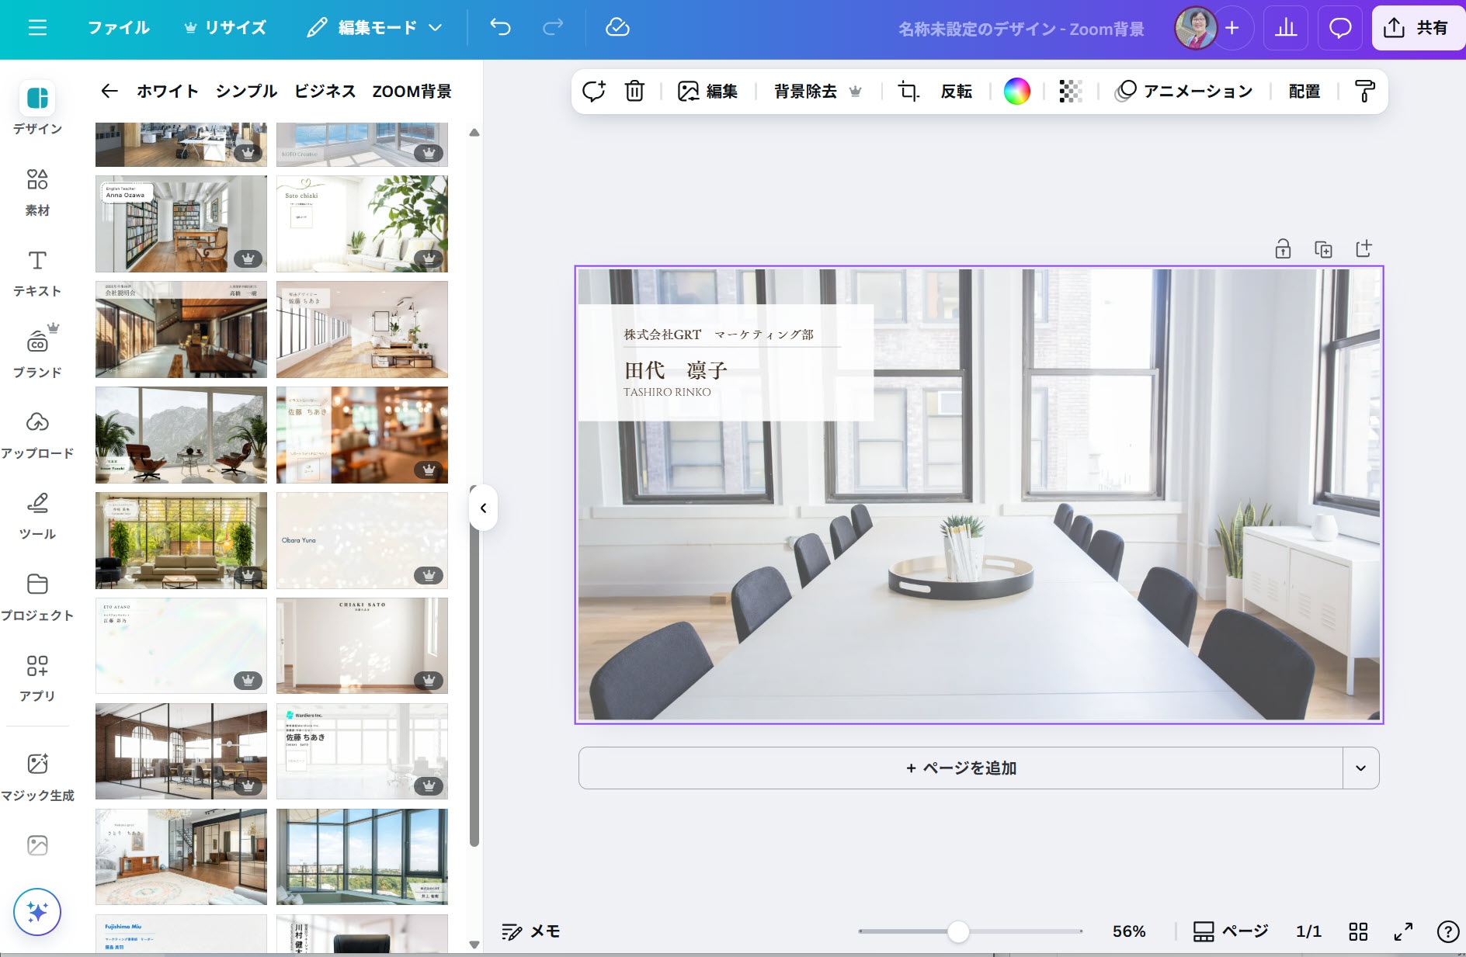Click the ページを追加 button

tap(961, 768)
